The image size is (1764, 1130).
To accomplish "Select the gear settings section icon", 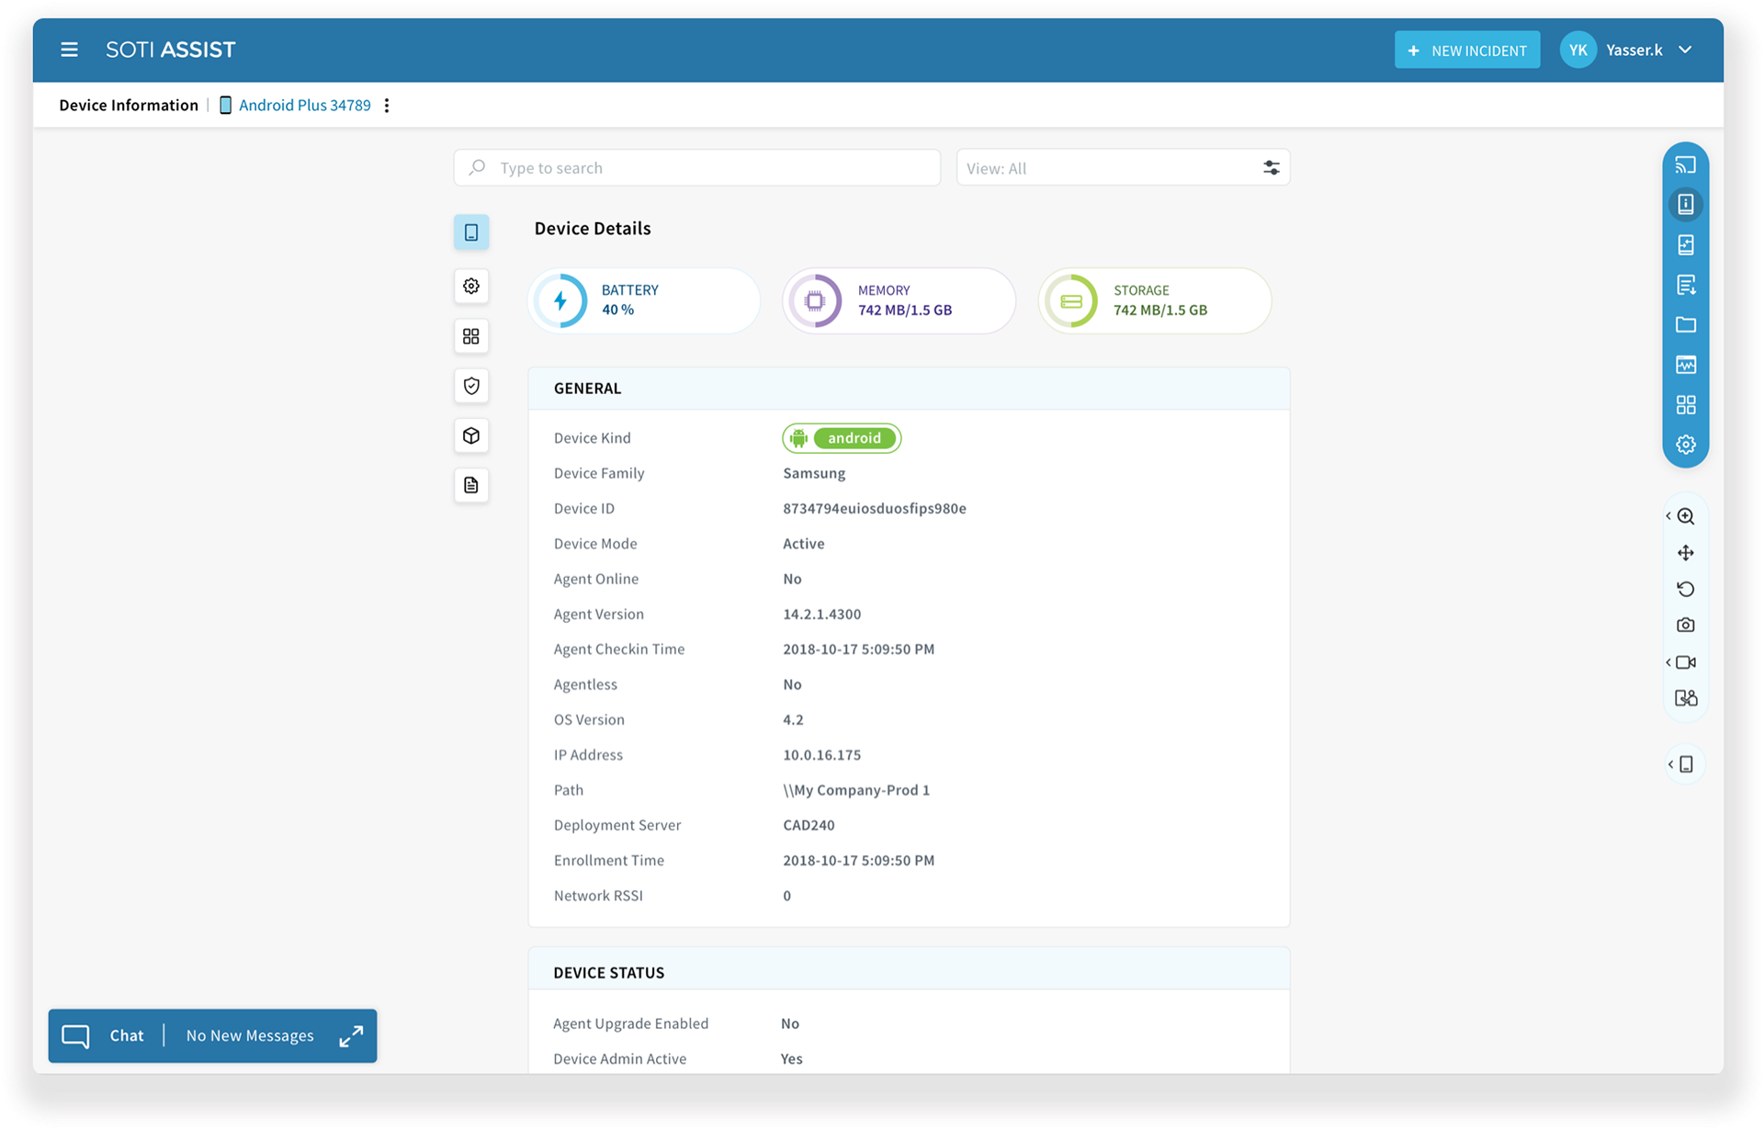I will (x=471, y=286).
